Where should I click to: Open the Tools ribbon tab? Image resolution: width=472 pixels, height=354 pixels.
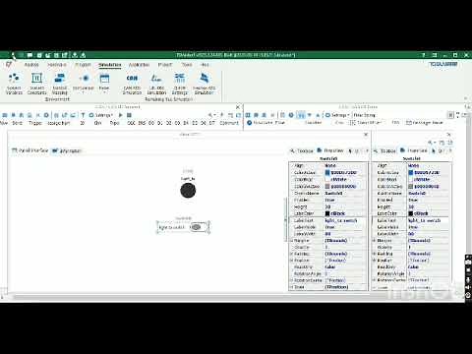tap(187, 65)
